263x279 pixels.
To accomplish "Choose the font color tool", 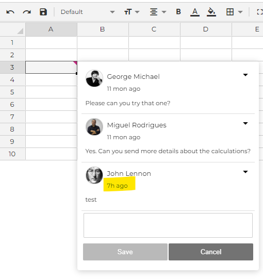I will coord(195,12).
